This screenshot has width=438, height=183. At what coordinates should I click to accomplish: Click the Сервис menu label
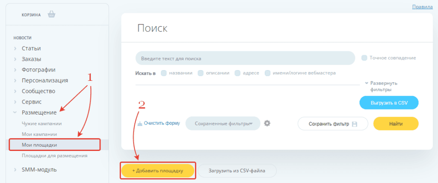pyautogui.click(x=32, y=102)
